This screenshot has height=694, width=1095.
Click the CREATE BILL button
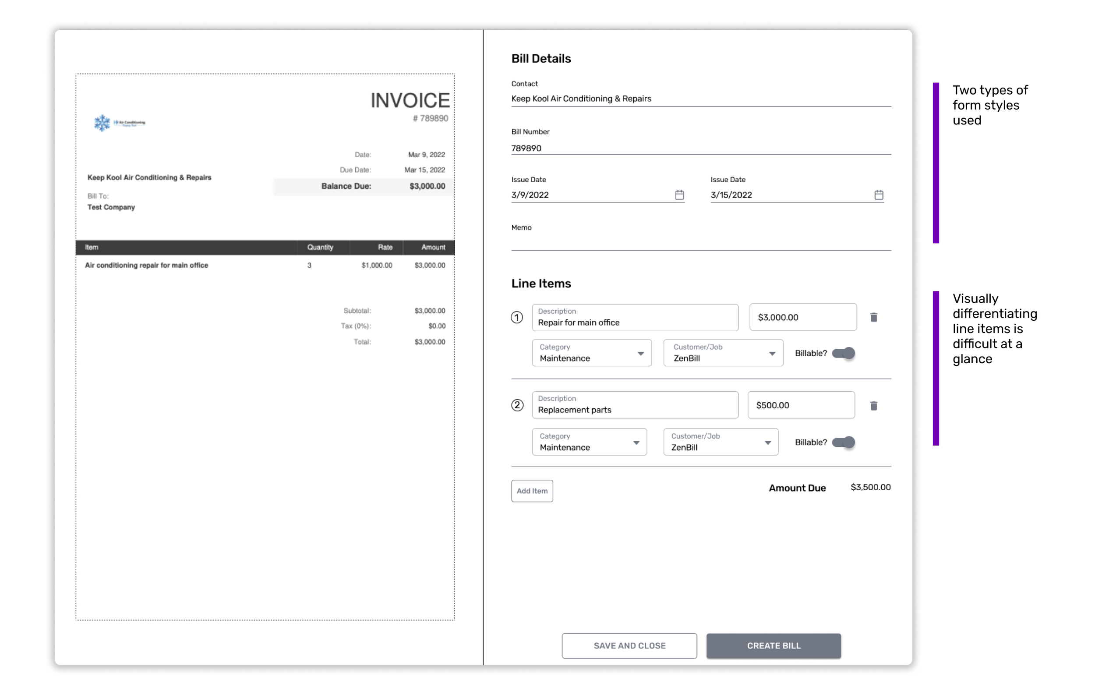tap(773, 645)
